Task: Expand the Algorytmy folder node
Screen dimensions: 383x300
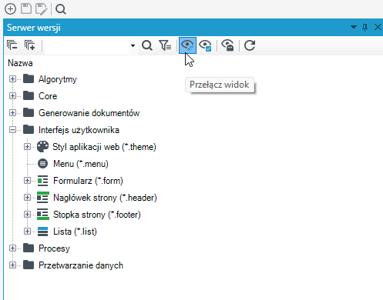Action: (x=12, y=79)
